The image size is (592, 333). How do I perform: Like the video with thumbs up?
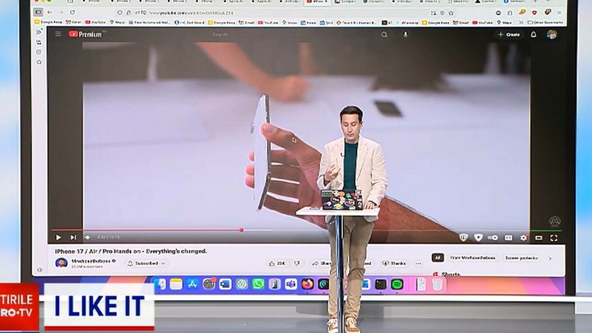(x=276, y=263)
